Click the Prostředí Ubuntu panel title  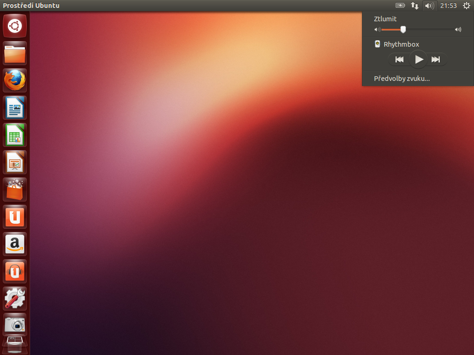[31, 6]
